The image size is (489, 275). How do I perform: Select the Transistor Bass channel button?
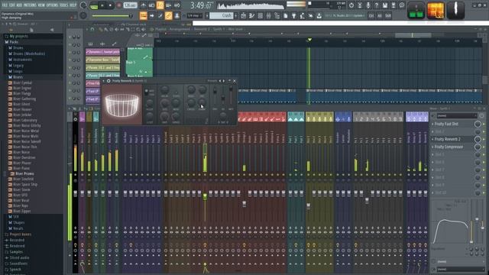tap(102, 60)
